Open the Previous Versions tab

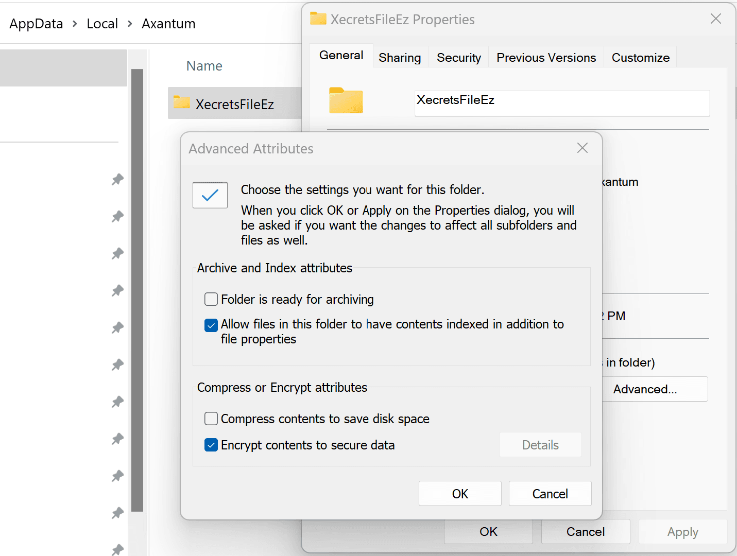[x=545, y=57]
